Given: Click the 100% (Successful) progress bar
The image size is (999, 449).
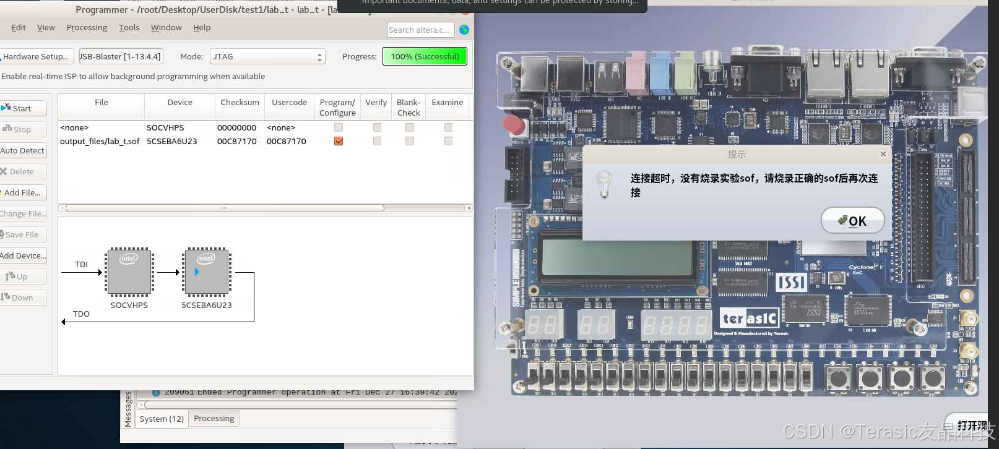Looking at the screenshot, I should (x=425, y=56).
